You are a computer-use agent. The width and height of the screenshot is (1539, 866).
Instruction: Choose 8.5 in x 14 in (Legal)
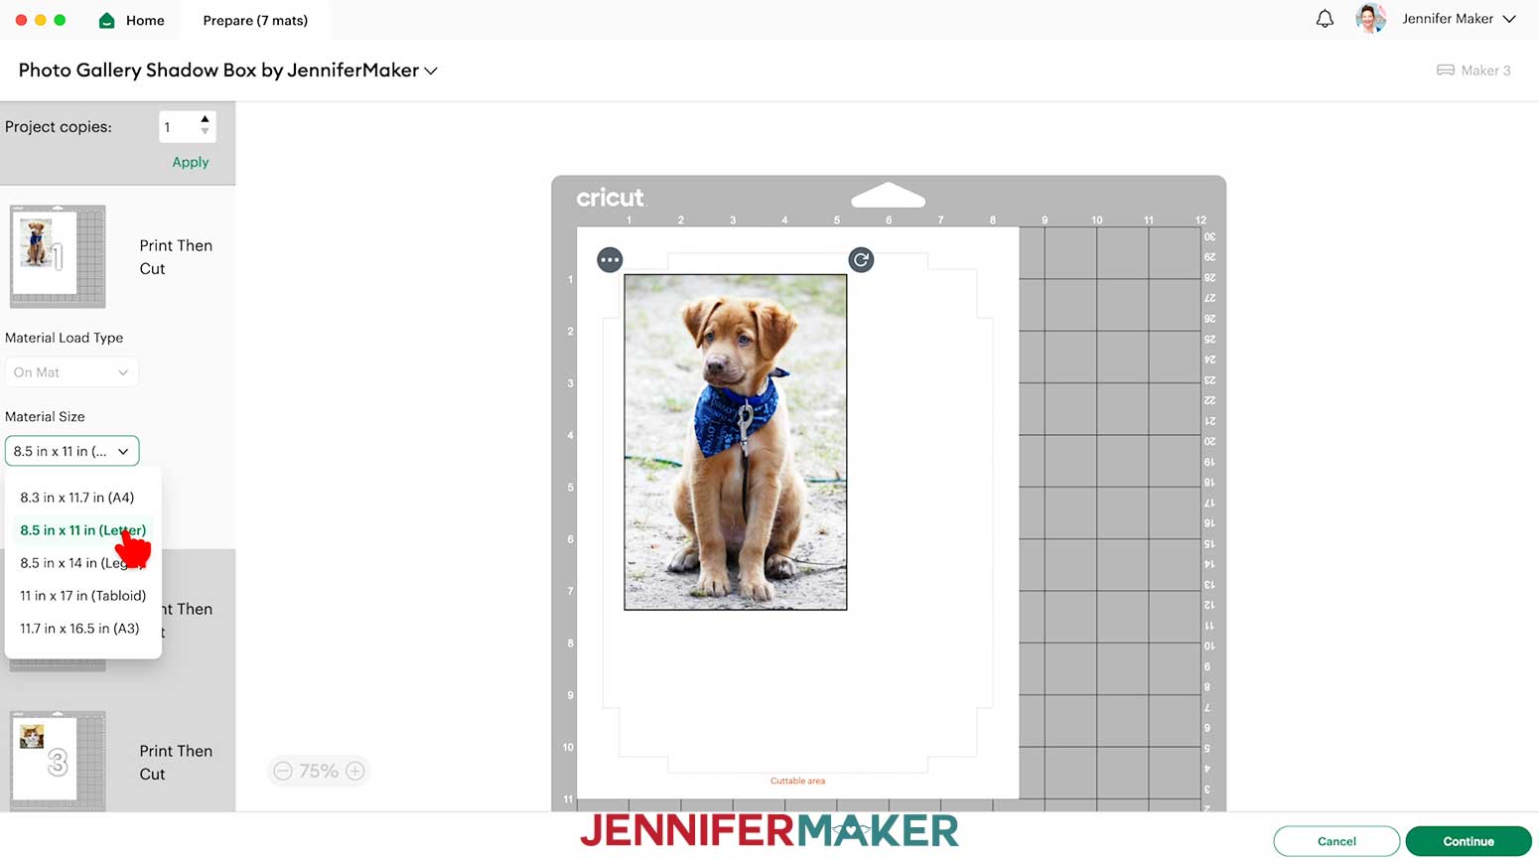point(82,563)
